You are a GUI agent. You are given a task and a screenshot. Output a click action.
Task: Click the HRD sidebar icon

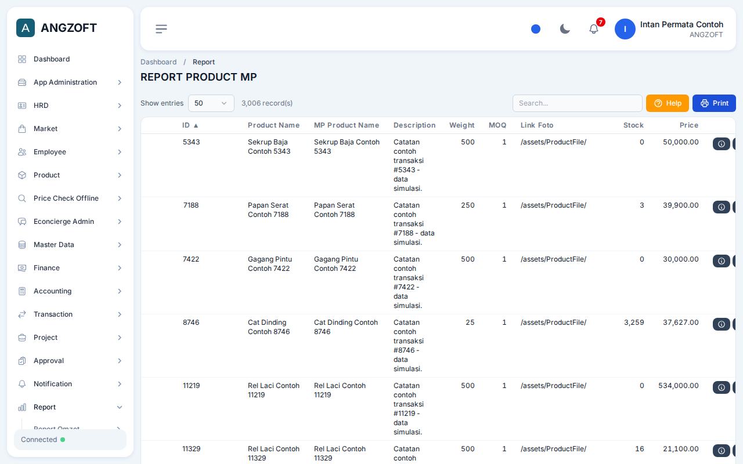coord(22,106)
